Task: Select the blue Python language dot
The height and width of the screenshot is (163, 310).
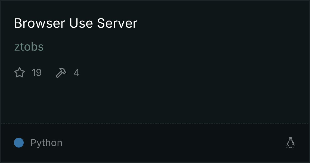Action: pos(19,143)
